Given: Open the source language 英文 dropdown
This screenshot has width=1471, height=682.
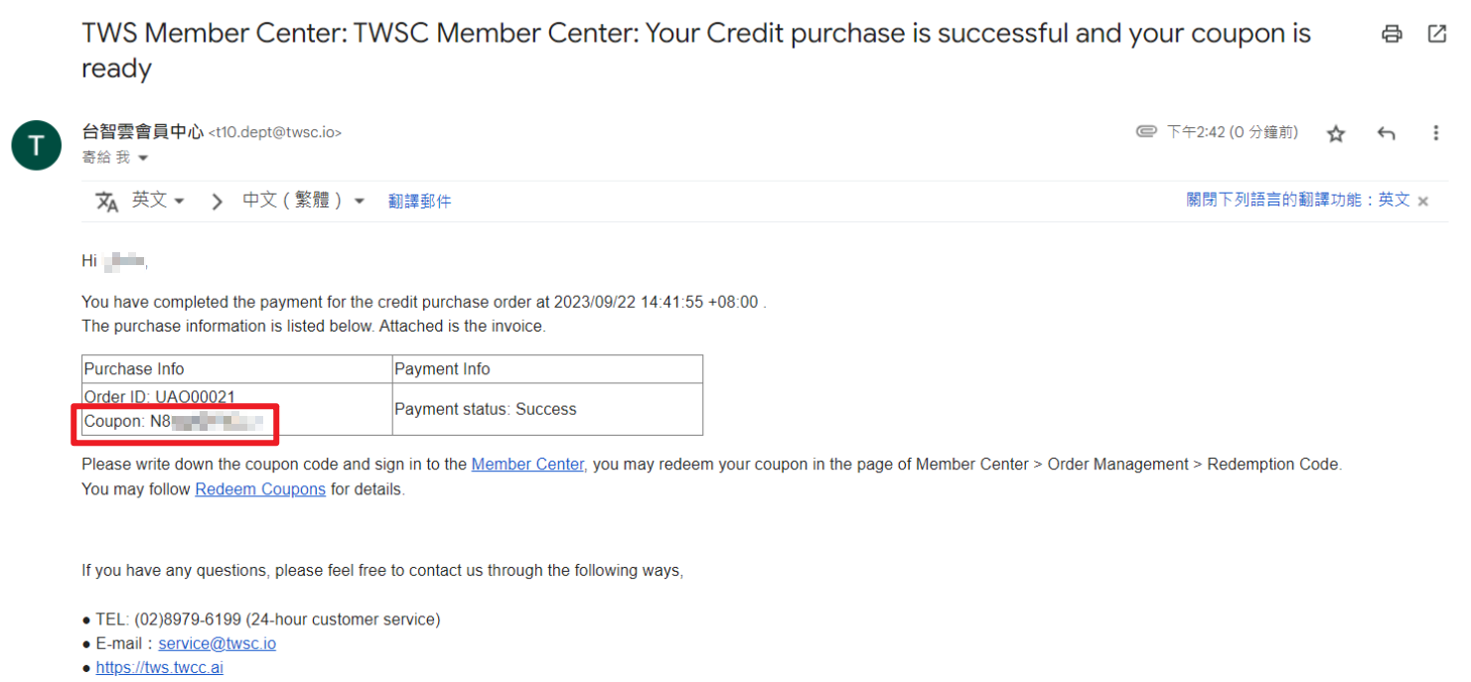Looking at the screenshot, I should point(159,201).
